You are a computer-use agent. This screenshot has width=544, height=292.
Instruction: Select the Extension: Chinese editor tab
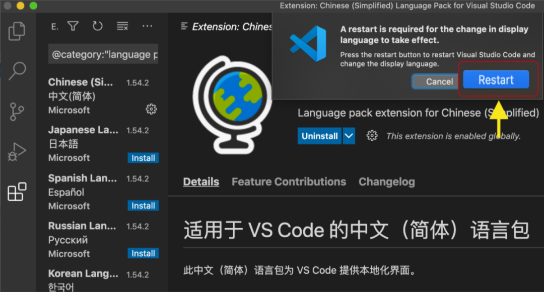(x=226, y=27)
